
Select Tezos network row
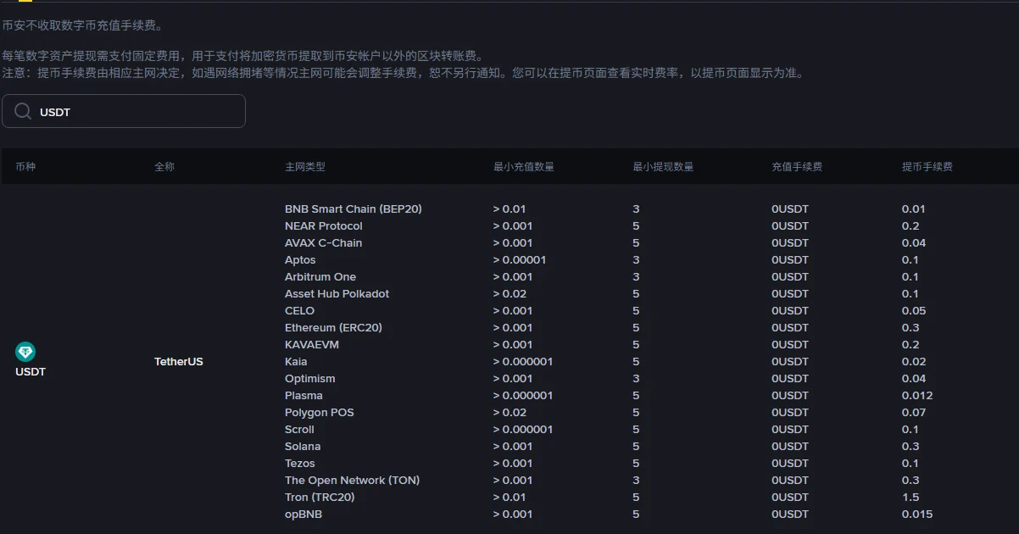click(300, 464)
